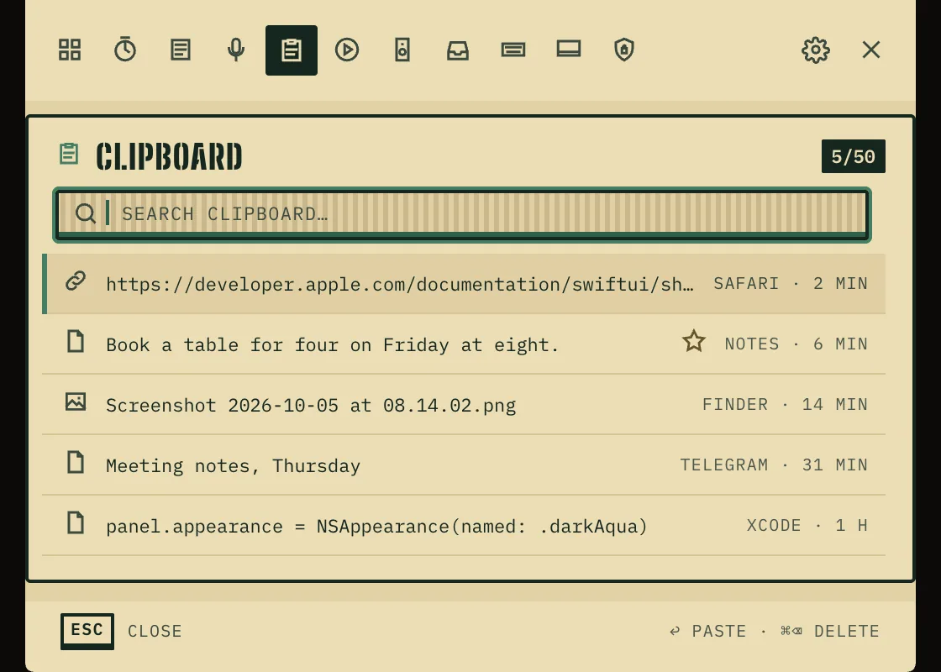Open the microphone tab

(x=236, y=50)
